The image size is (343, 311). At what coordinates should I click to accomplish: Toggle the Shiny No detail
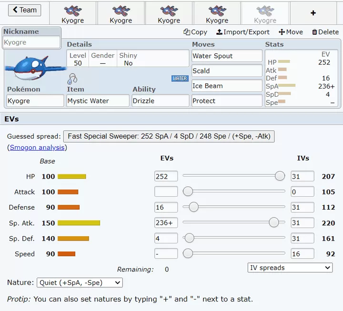click(128, 59)
